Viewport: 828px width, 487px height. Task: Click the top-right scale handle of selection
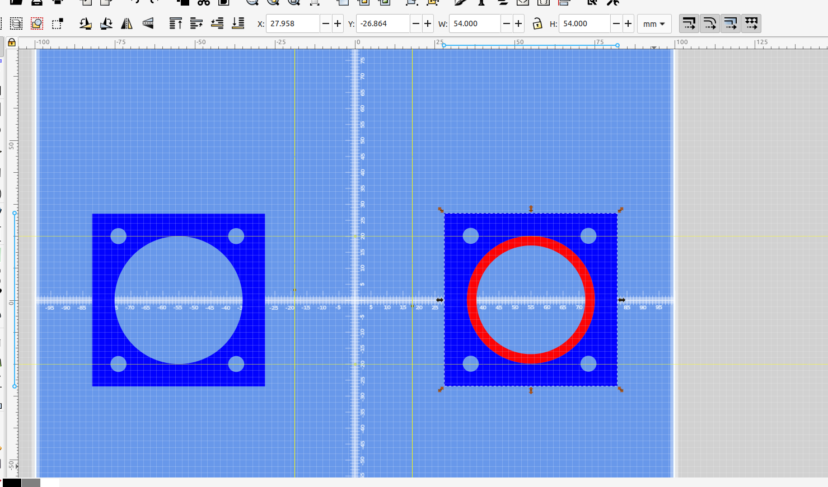click(x=620, y=210)
